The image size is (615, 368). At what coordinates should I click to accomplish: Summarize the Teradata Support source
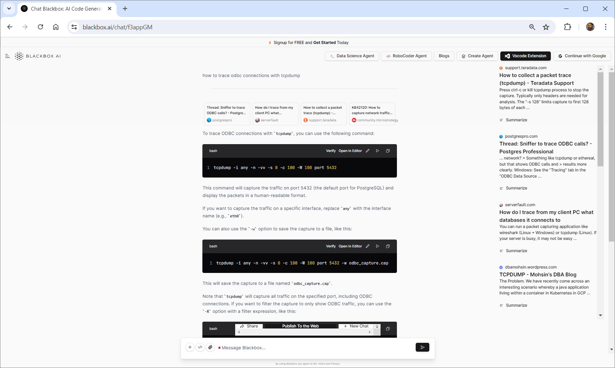pos(516,120)
